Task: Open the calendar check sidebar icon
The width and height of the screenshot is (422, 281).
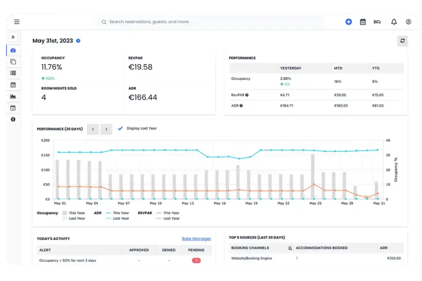Action: 13,108
